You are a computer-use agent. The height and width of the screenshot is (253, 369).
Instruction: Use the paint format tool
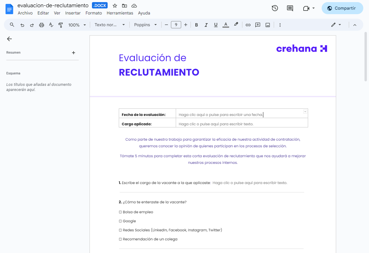point(61,25)
